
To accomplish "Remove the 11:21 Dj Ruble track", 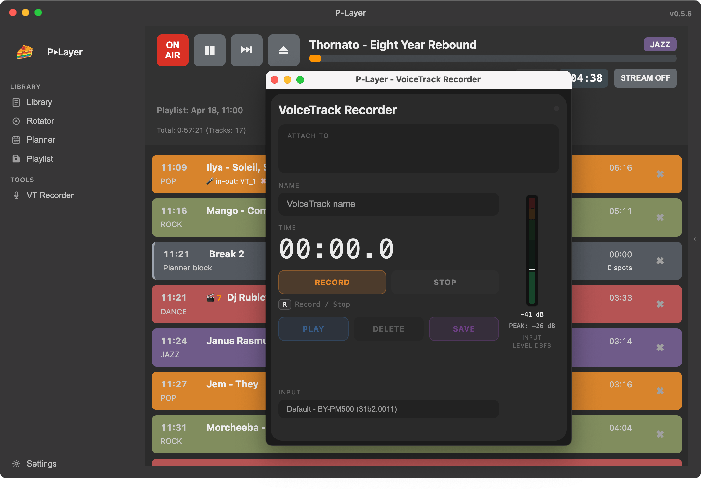I will coord(660,304).
